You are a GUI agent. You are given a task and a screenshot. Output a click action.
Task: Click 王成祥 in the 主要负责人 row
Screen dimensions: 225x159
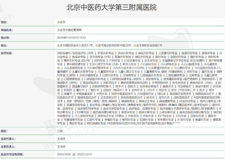[61, 147]
